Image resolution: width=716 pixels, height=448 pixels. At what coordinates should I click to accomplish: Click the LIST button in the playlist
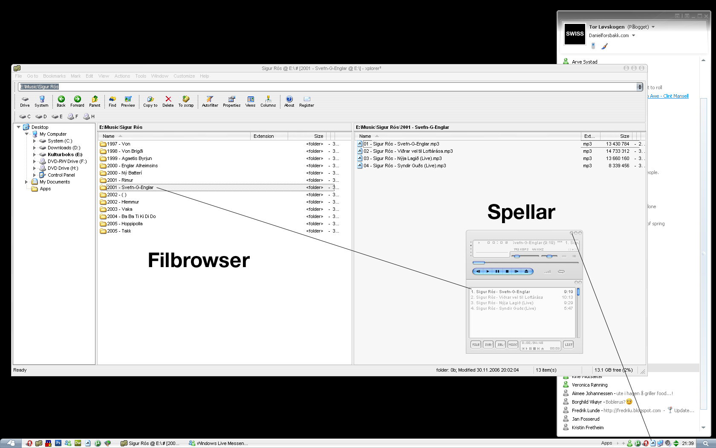click(569, 344)
